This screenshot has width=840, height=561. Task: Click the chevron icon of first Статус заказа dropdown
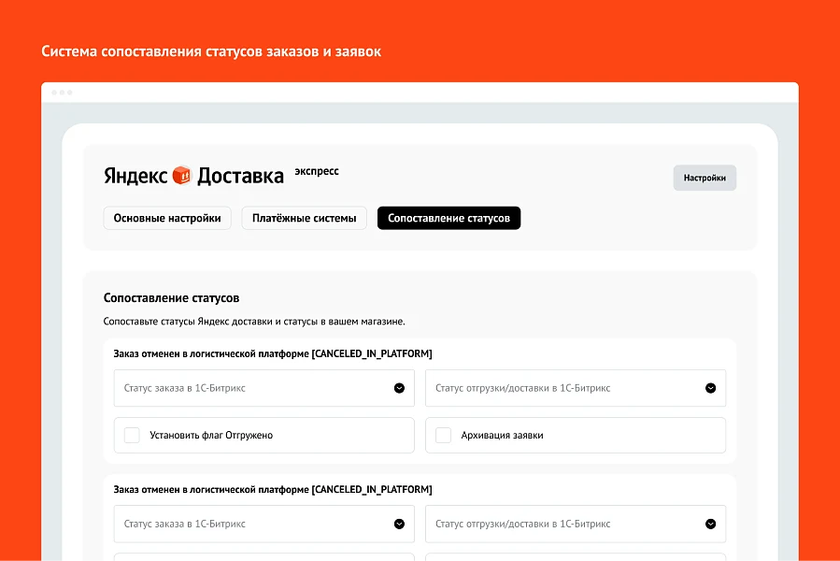click(x=399, y=388)
